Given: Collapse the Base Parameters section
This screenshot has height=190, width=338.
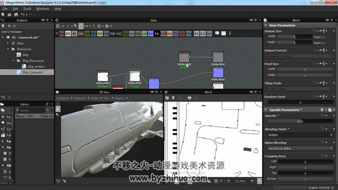Looking at the screenshot, I should click(x=266, y=25).
